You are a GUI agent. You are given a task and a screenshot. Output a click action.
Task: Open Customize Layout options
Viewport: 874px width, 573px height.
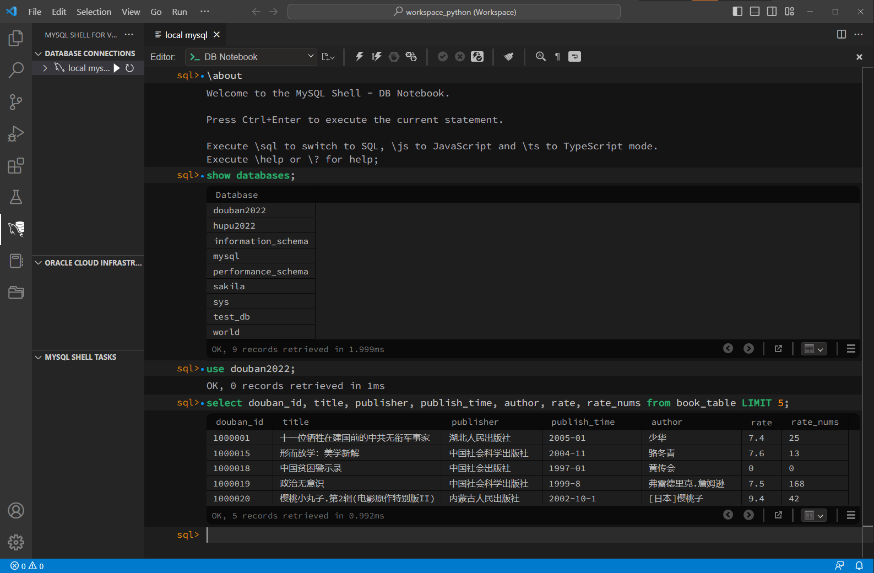pos(789,12)
